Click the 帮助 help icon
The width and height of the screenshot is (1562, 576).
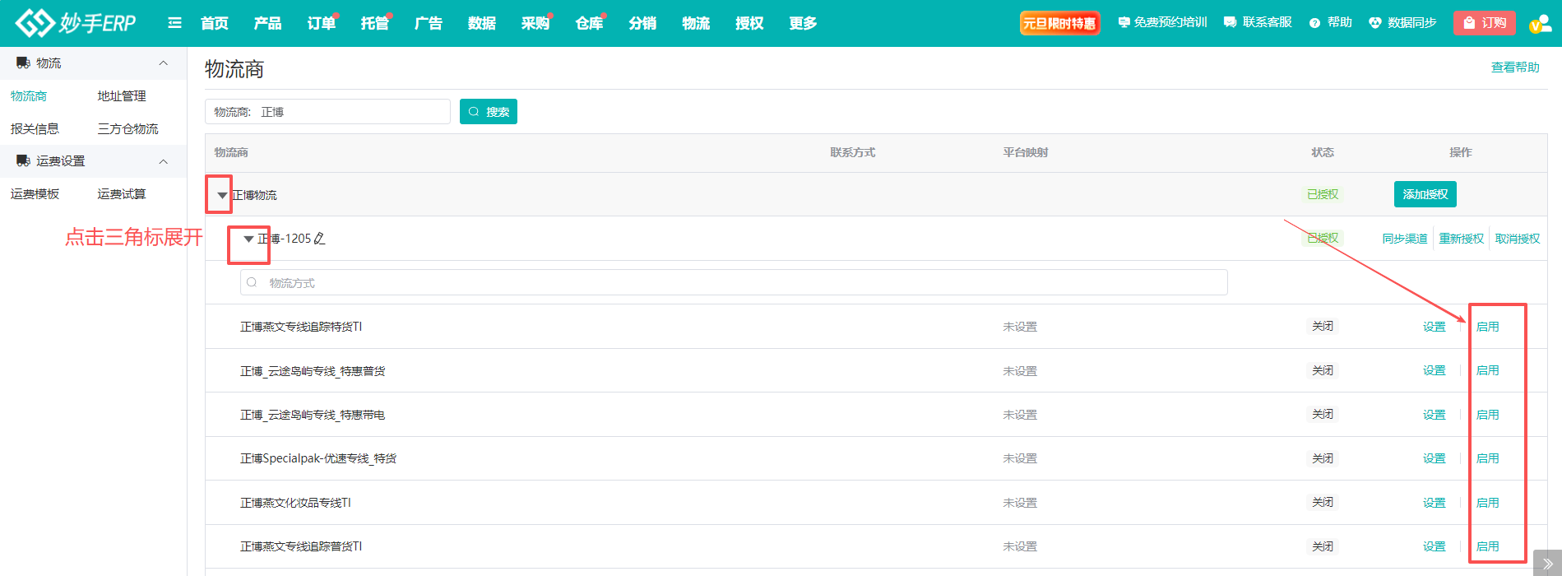click(x=1314, y=23)
